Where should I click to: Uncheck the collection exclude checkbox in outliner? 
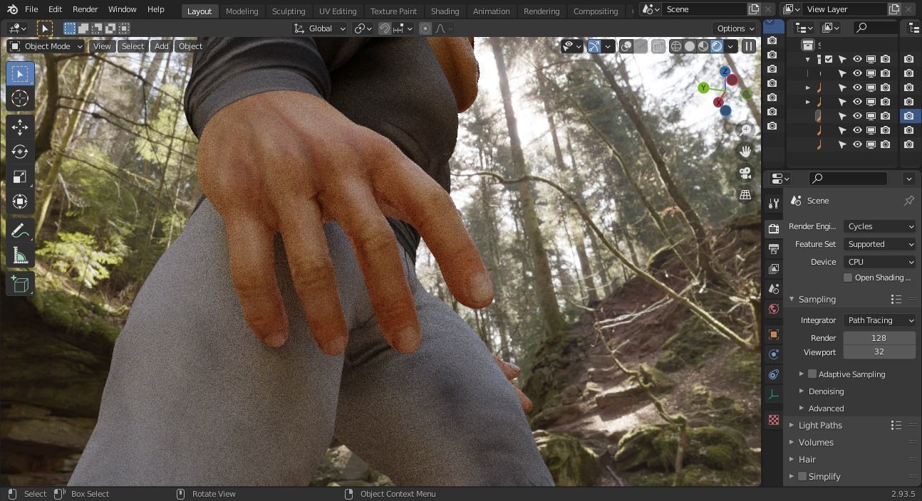(829, 59)
